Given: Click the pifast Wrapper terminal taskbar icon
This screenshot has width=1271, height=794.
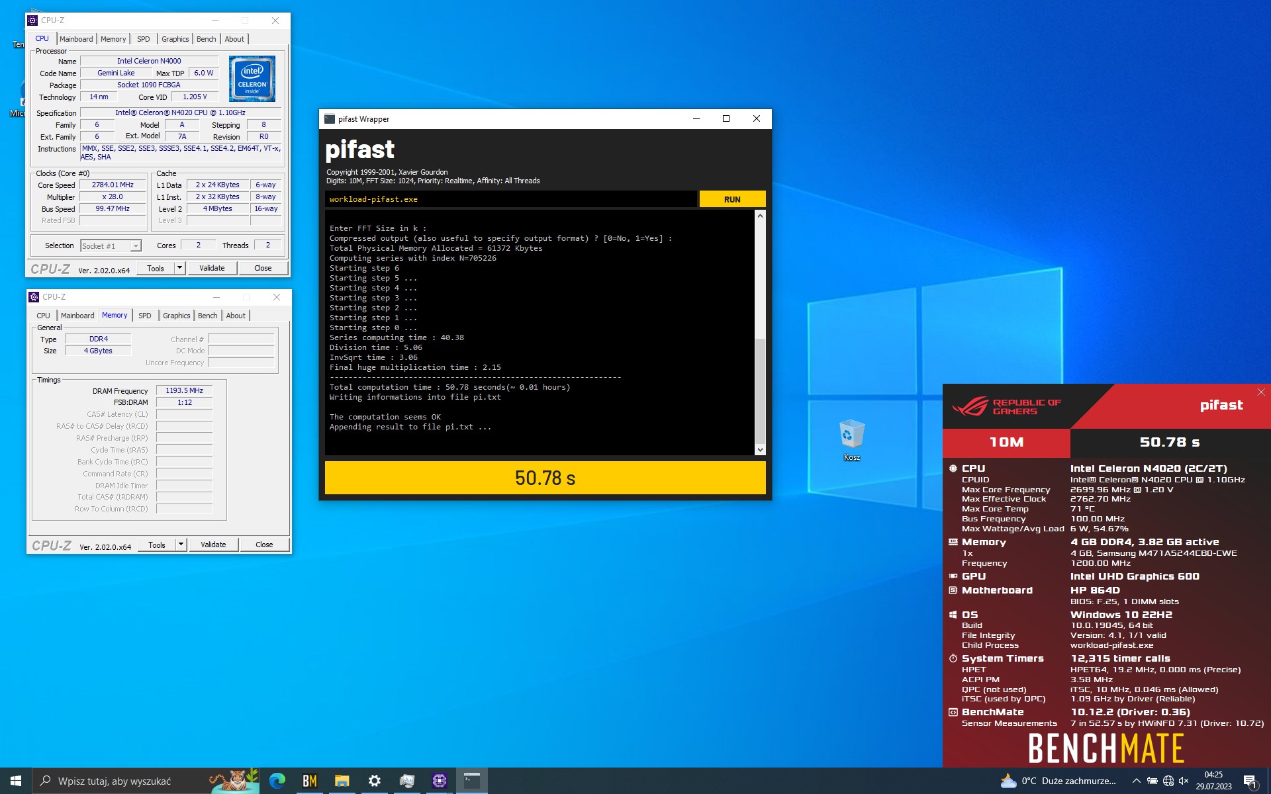Looking at the screenshot, I should coord(471,781).
